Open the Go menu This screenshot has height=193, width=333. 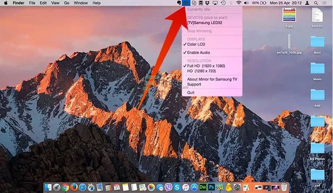point(67,3)
